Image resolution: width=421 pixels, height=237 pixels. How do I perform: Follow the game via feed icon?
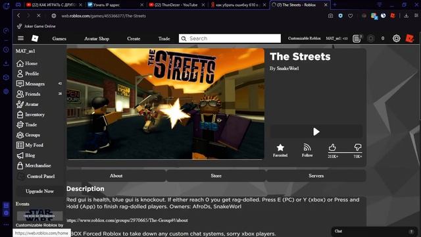tap(307, 147)
